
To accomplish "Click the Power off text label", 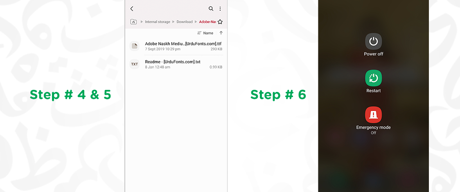I will pyautogui.click(x=373, y=54).
